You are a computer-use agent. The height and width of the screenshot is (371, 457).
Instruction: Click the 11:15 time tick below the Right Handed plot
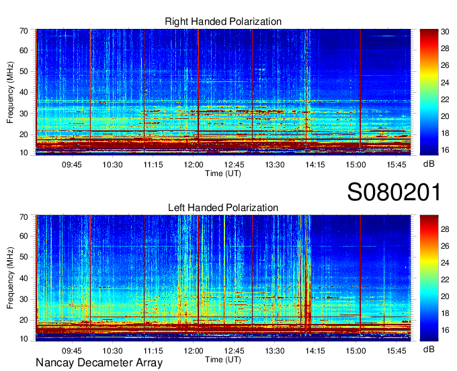point(153,165)
